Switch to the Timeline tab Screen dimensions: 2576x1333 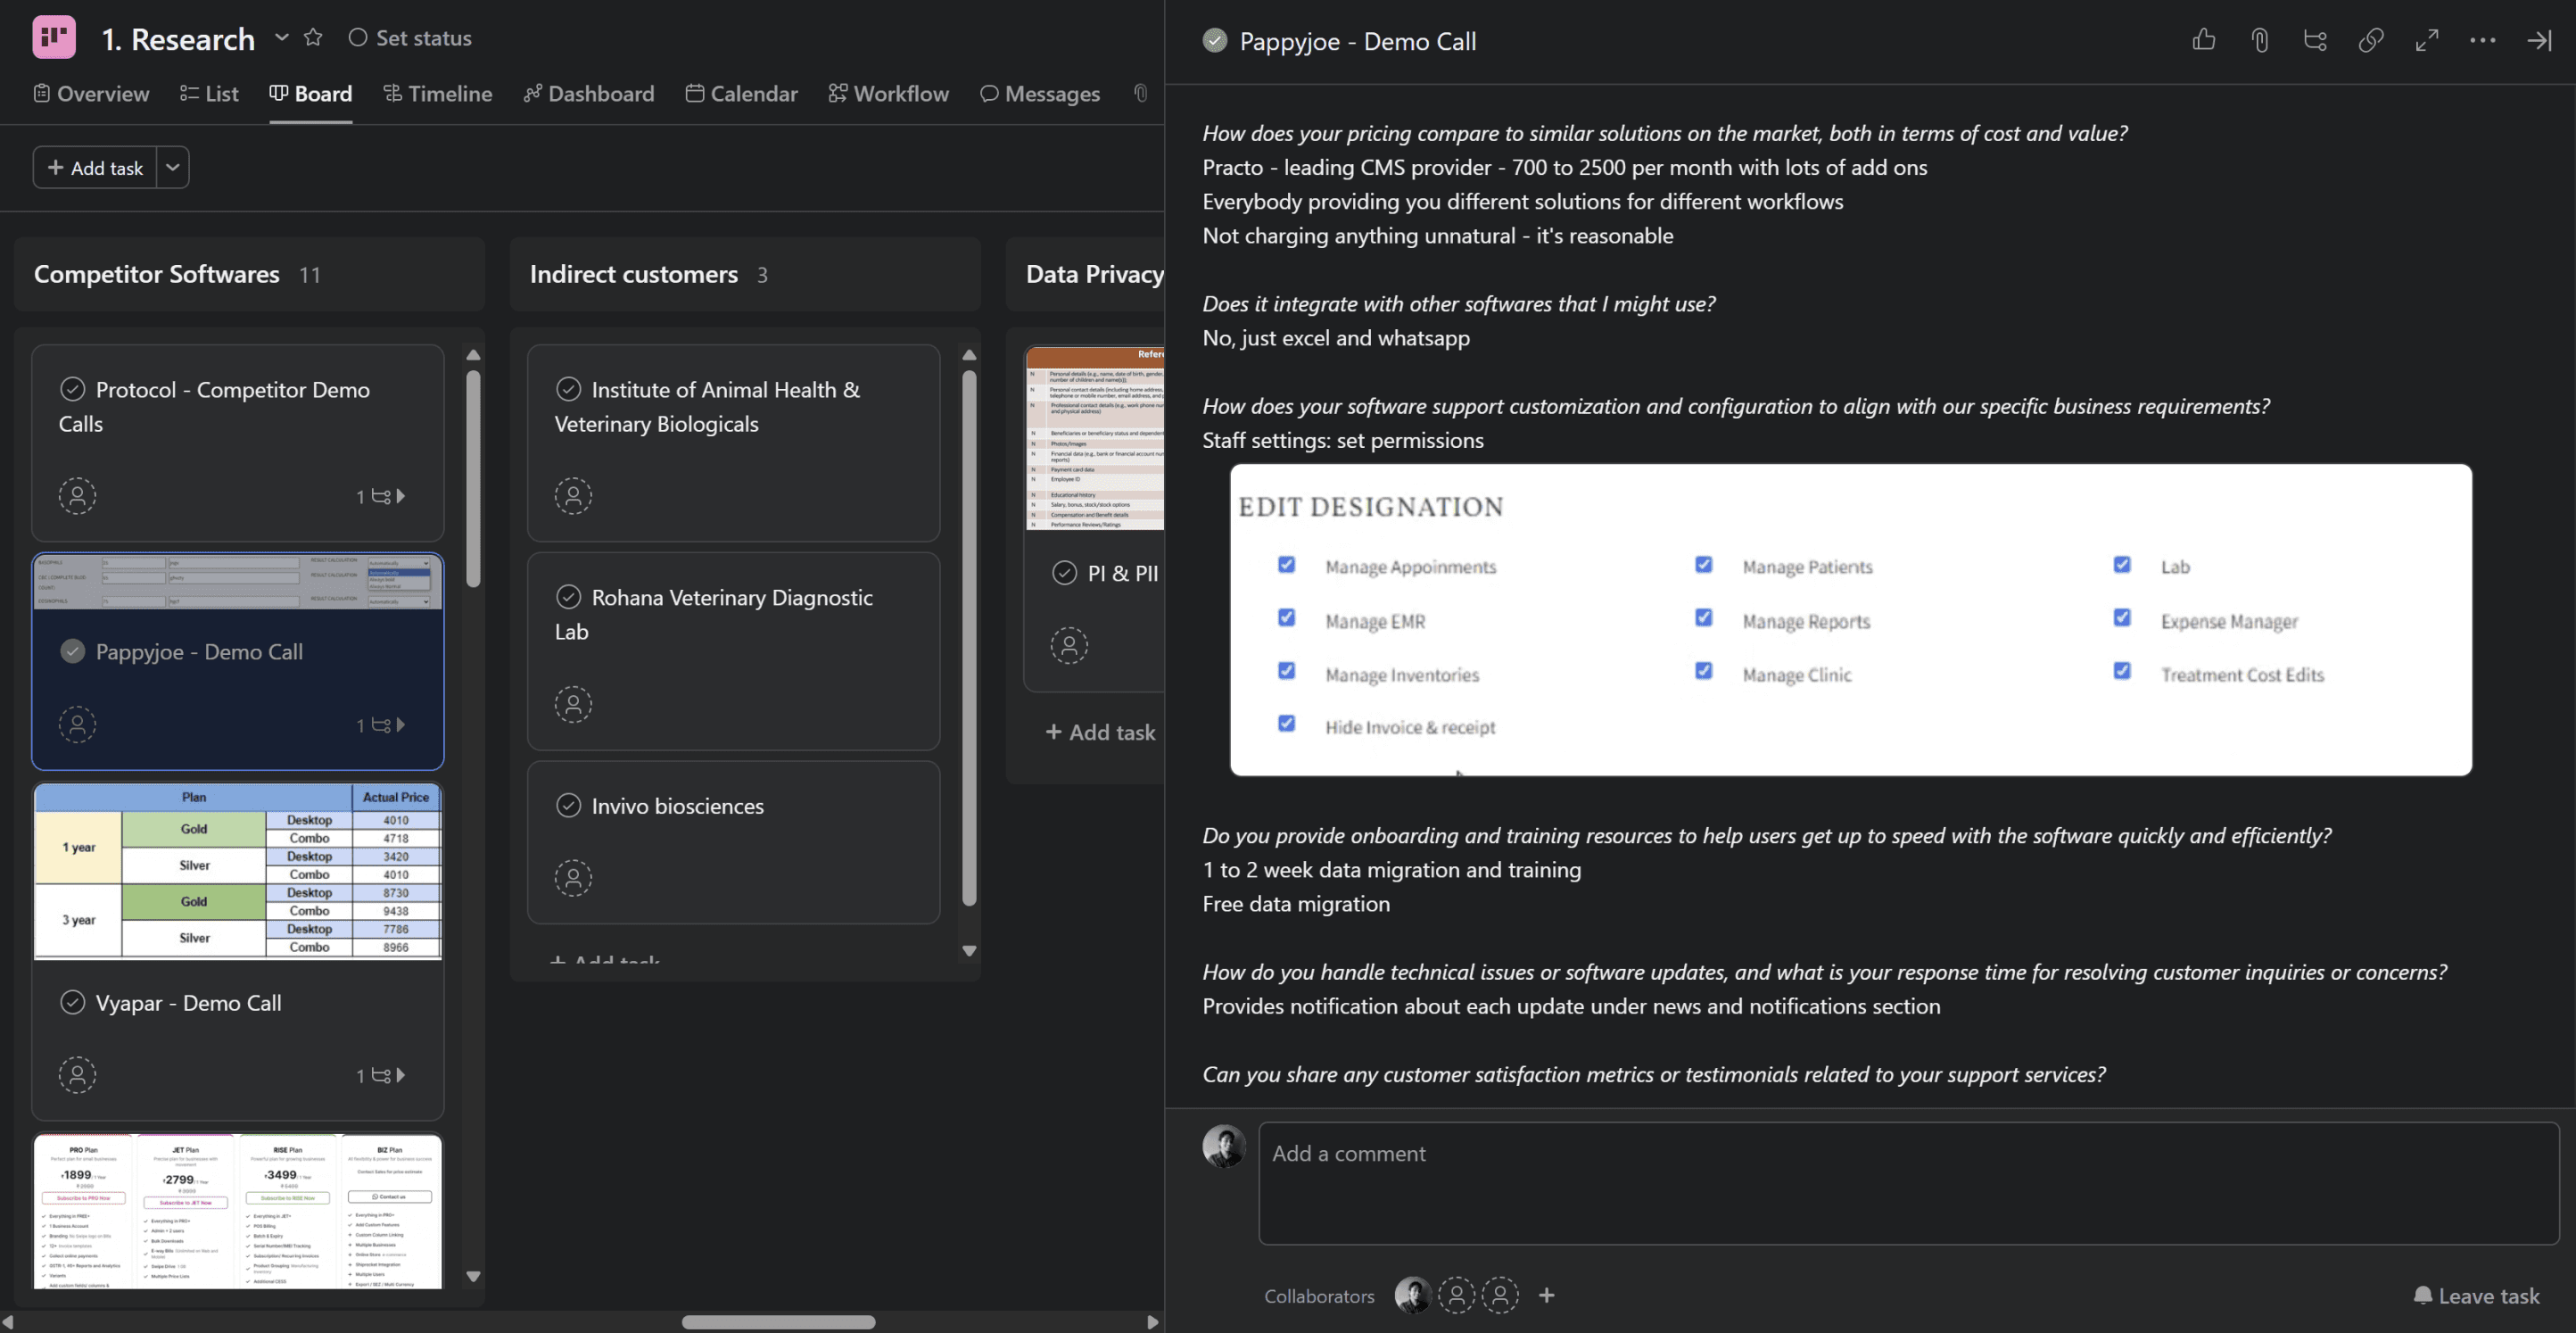(438, 93)
